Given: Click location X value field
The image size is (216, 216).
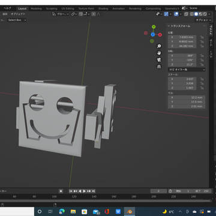Looking at the screenshot, I should [x=182, y=37].
